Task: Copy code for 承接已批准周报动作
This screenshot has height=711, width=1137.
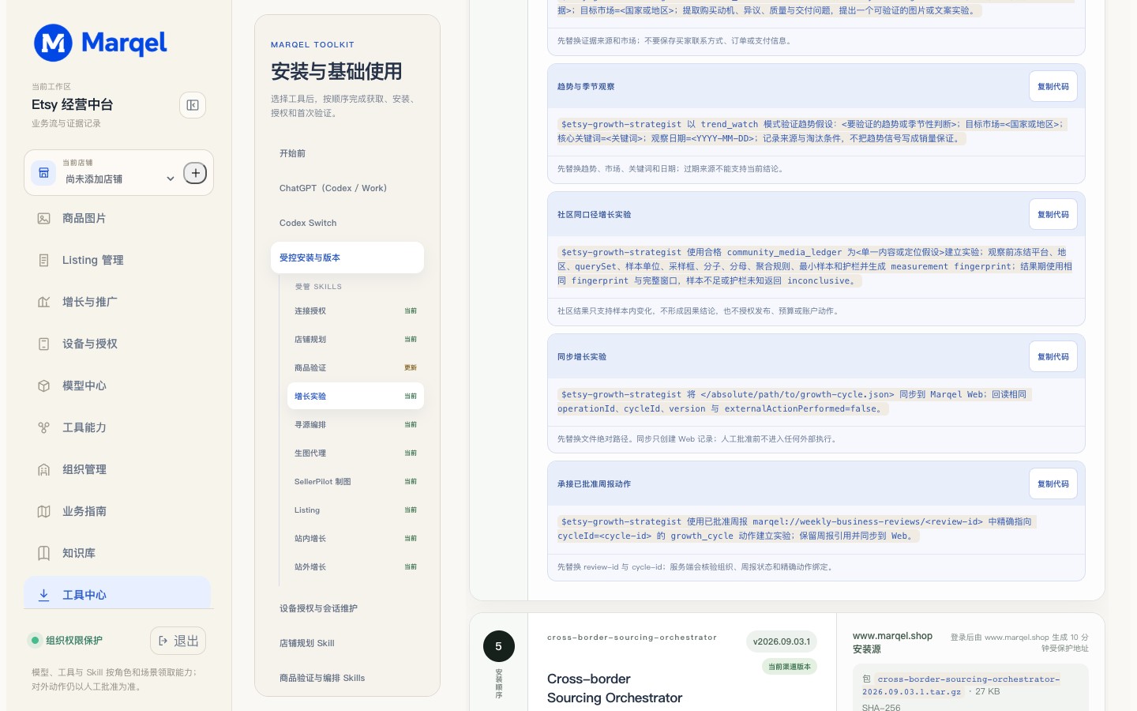Action: 1053,483
